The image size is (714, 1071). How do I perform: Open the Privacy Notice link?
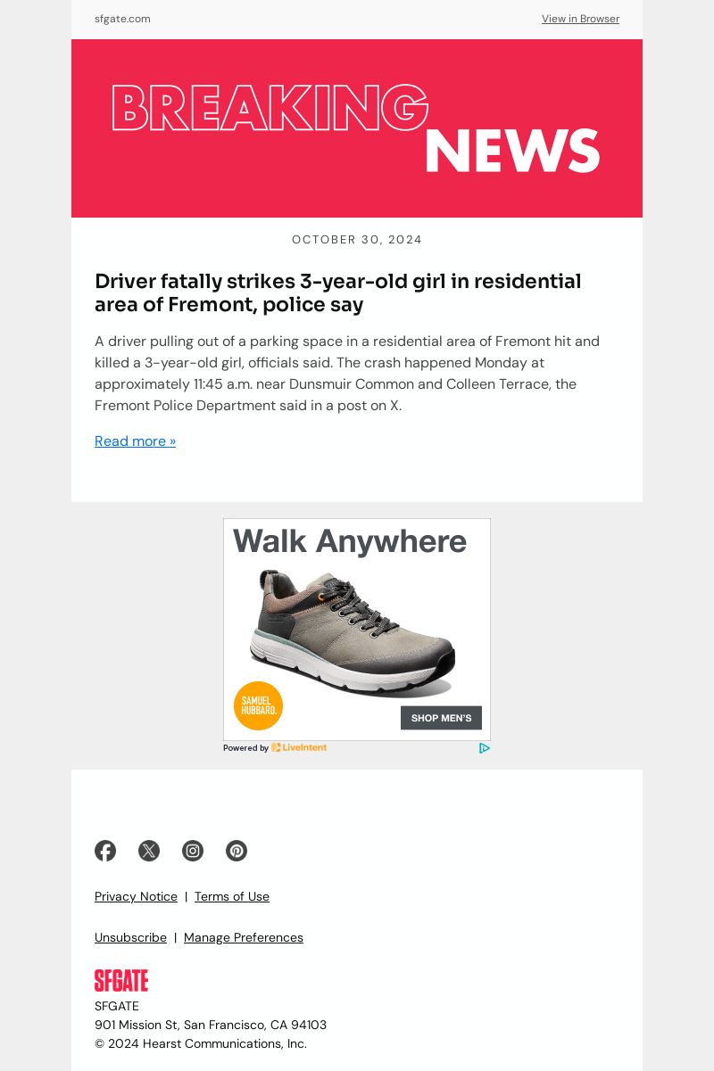pyautogui.click(x=136, y=896)
